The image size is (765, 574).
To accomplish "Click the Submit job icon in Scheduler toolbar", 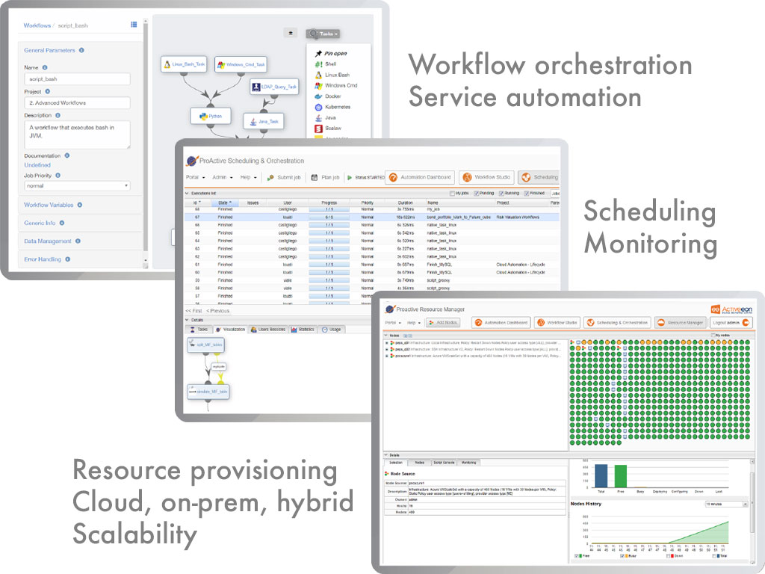I will tap(270, 178).
